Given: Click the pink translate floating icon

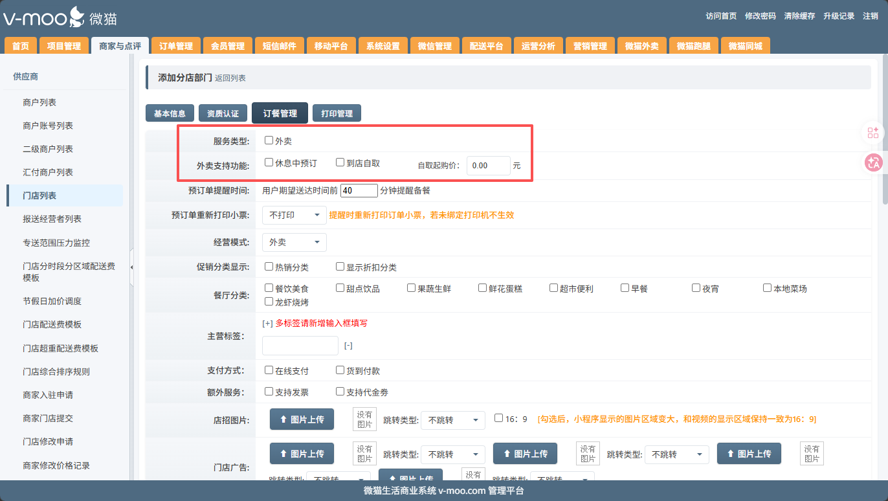Looking at the screenshot, I should coord(874,162).
